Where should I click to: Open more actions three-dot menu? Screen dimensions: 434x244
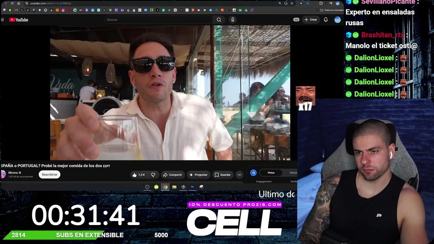[239, 175]
